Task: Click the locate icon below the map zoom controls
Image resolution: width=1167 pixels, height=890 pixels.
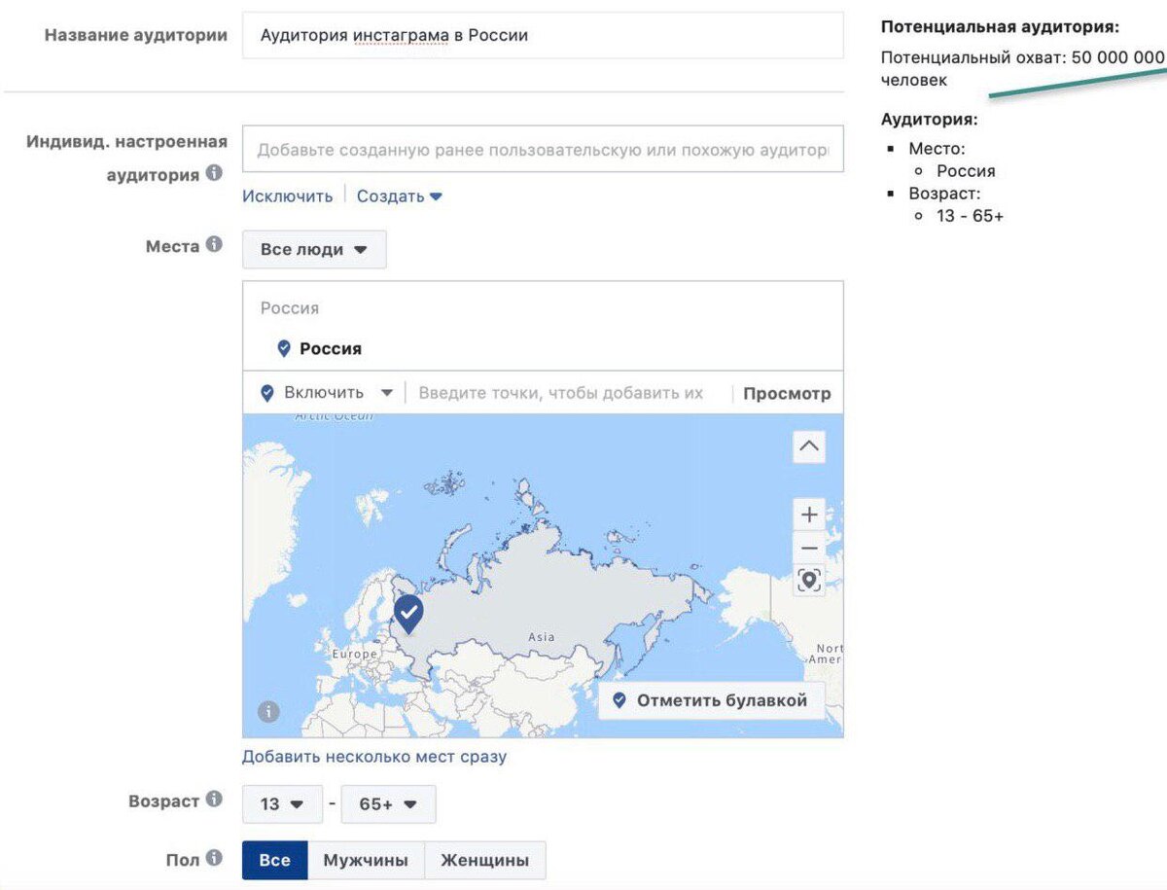Action: (808, 580)
